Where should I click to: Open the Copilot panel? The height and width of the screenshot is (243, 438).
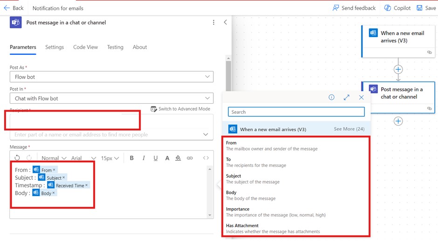coord(397,8)
